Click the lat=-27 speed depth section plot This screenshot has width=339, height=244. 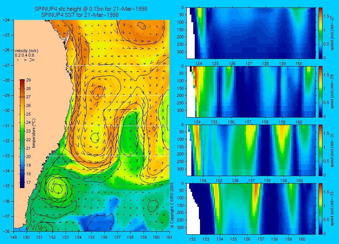251,33
